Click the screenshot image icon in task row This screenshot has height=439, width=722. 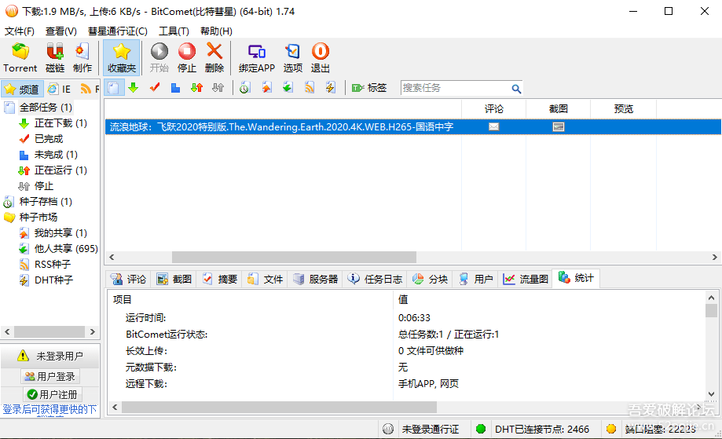559,127
